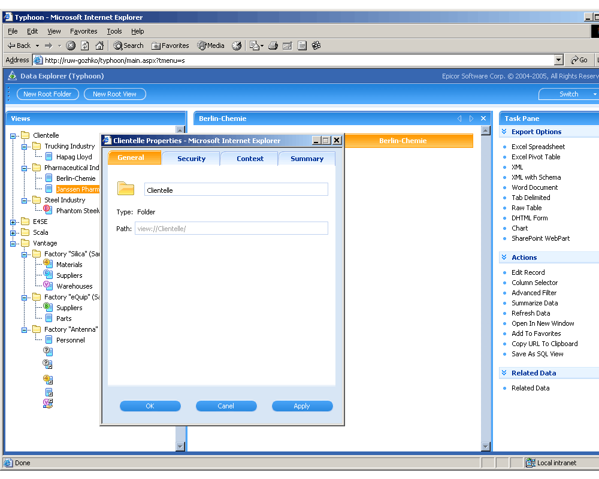Viewport: 599px width, 479px height.
Task: Select Janssen Pharm in the tree
Action: coord(77,189)
